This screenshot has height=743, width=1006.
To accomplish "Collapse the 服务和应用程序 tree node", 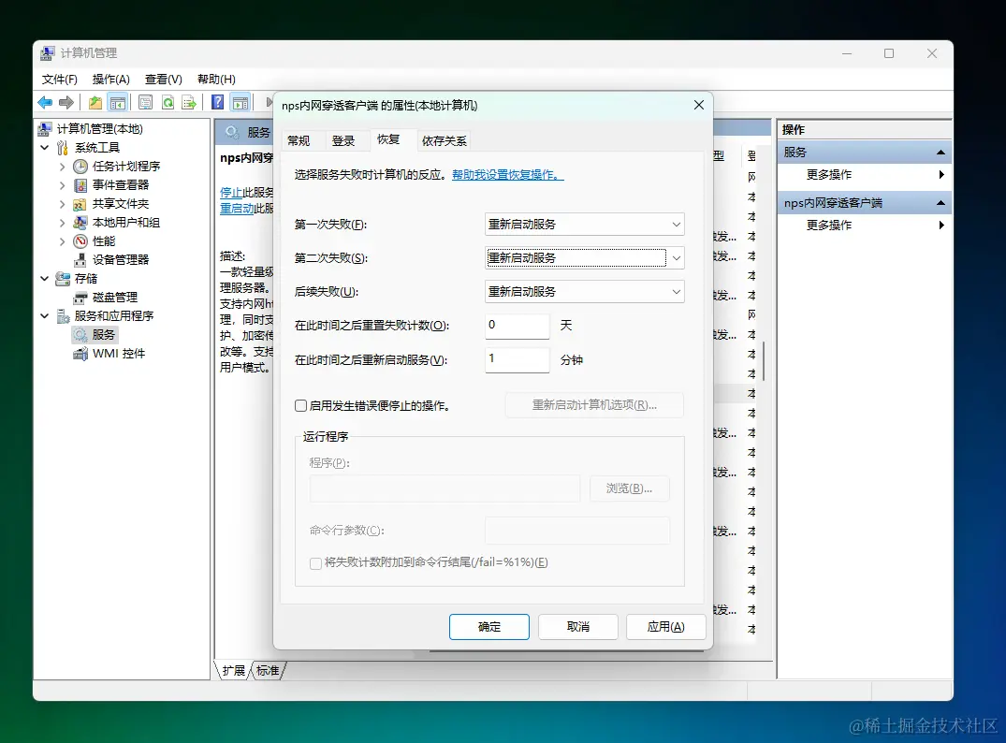I will tap(44, 315).
